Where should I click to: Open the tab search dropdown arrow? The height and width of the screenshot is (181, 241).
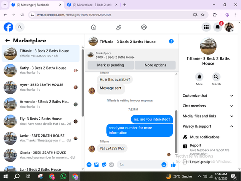5,5
